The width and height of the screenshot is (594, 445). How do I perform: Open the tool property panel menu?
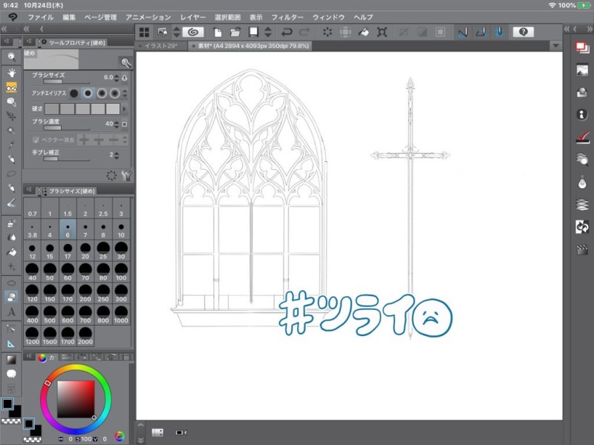pyautogui.click(x=28, y=42)
